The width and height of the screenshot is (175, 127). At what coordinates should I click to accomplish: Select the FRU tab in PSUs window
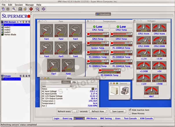coord(74,82)
